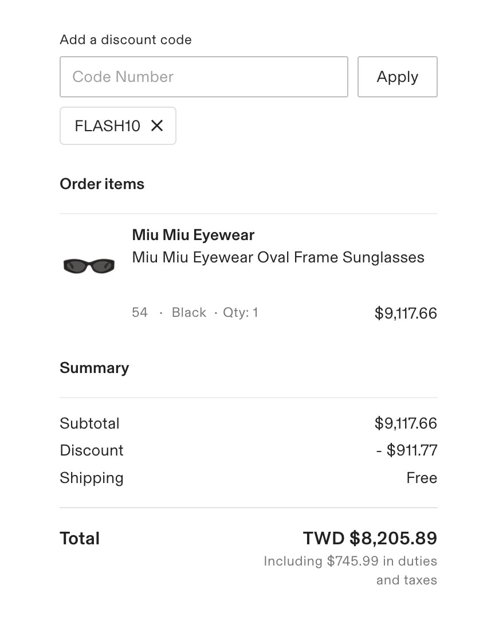Click the sunglasses product thumbnail

89,266
